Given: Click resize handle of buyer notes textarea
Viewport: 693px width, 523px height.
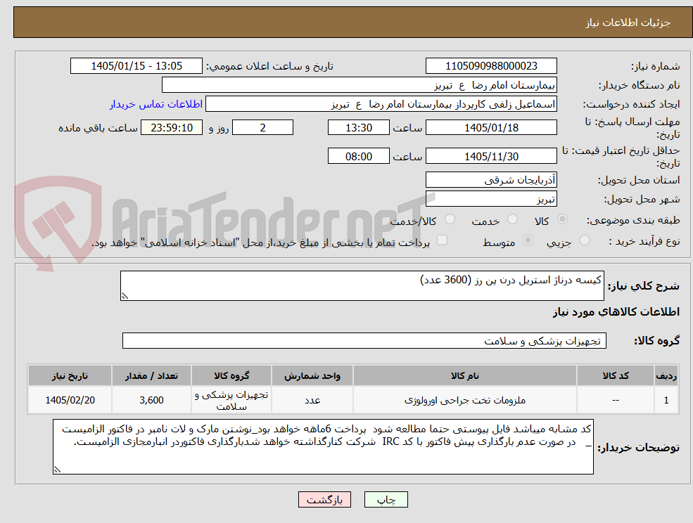Looking at the screenshot, I should coord(57,470).
